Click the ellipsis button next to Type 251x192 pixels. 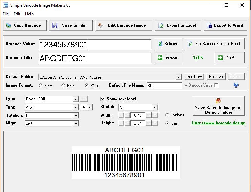(84, 99)
